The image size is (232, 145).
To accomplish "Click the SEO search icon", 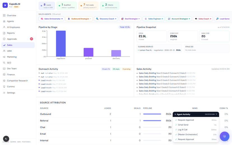I will (4, 63).
